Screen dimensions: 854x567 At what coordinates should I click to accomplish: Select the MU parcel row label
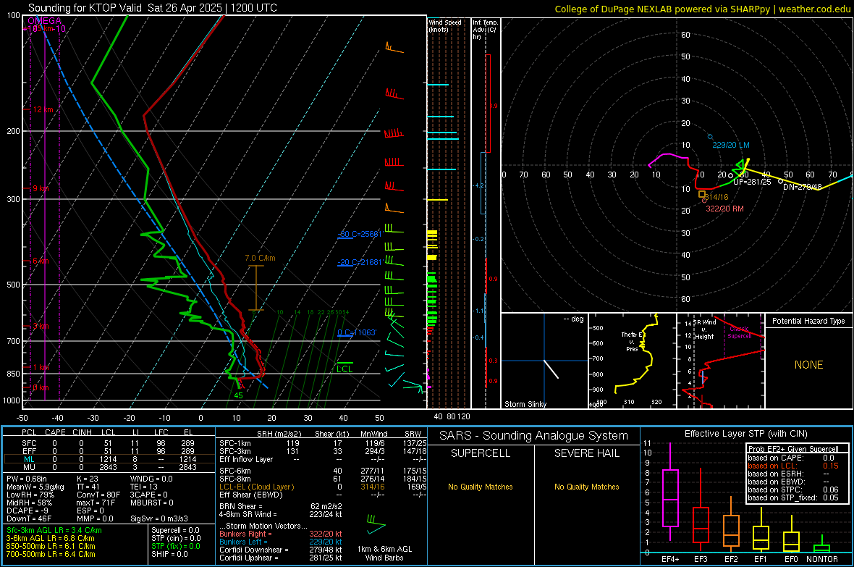pyautogui.click(x=29, y=467)
